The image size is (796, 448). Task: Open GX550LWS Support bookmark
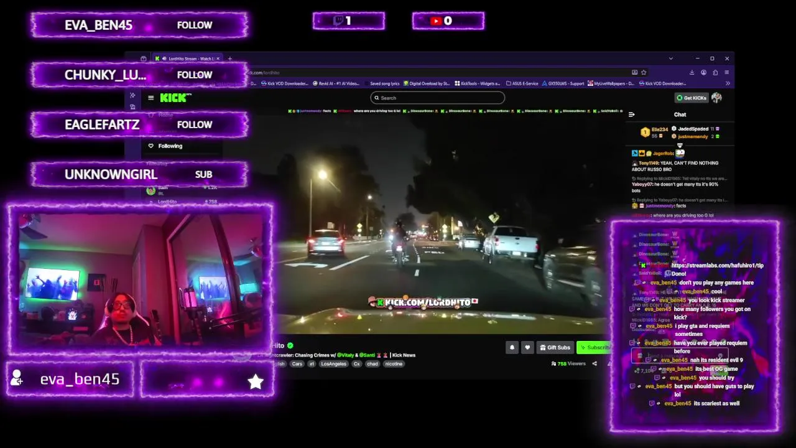(563, 83)
